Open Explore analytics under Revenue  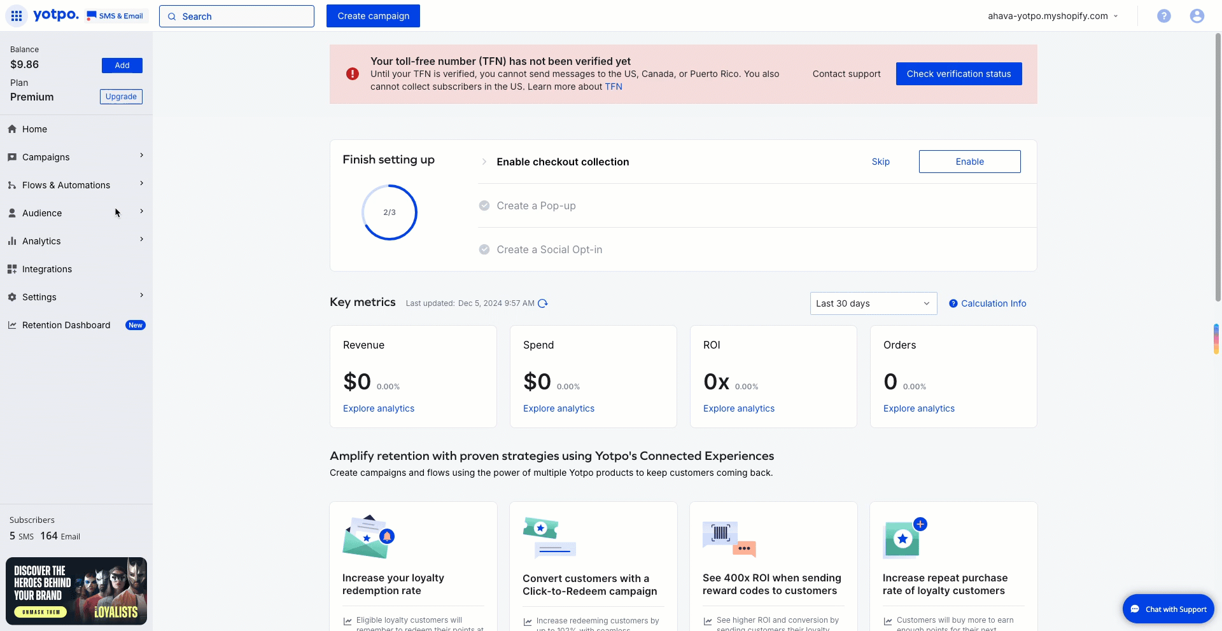(379, 408)
